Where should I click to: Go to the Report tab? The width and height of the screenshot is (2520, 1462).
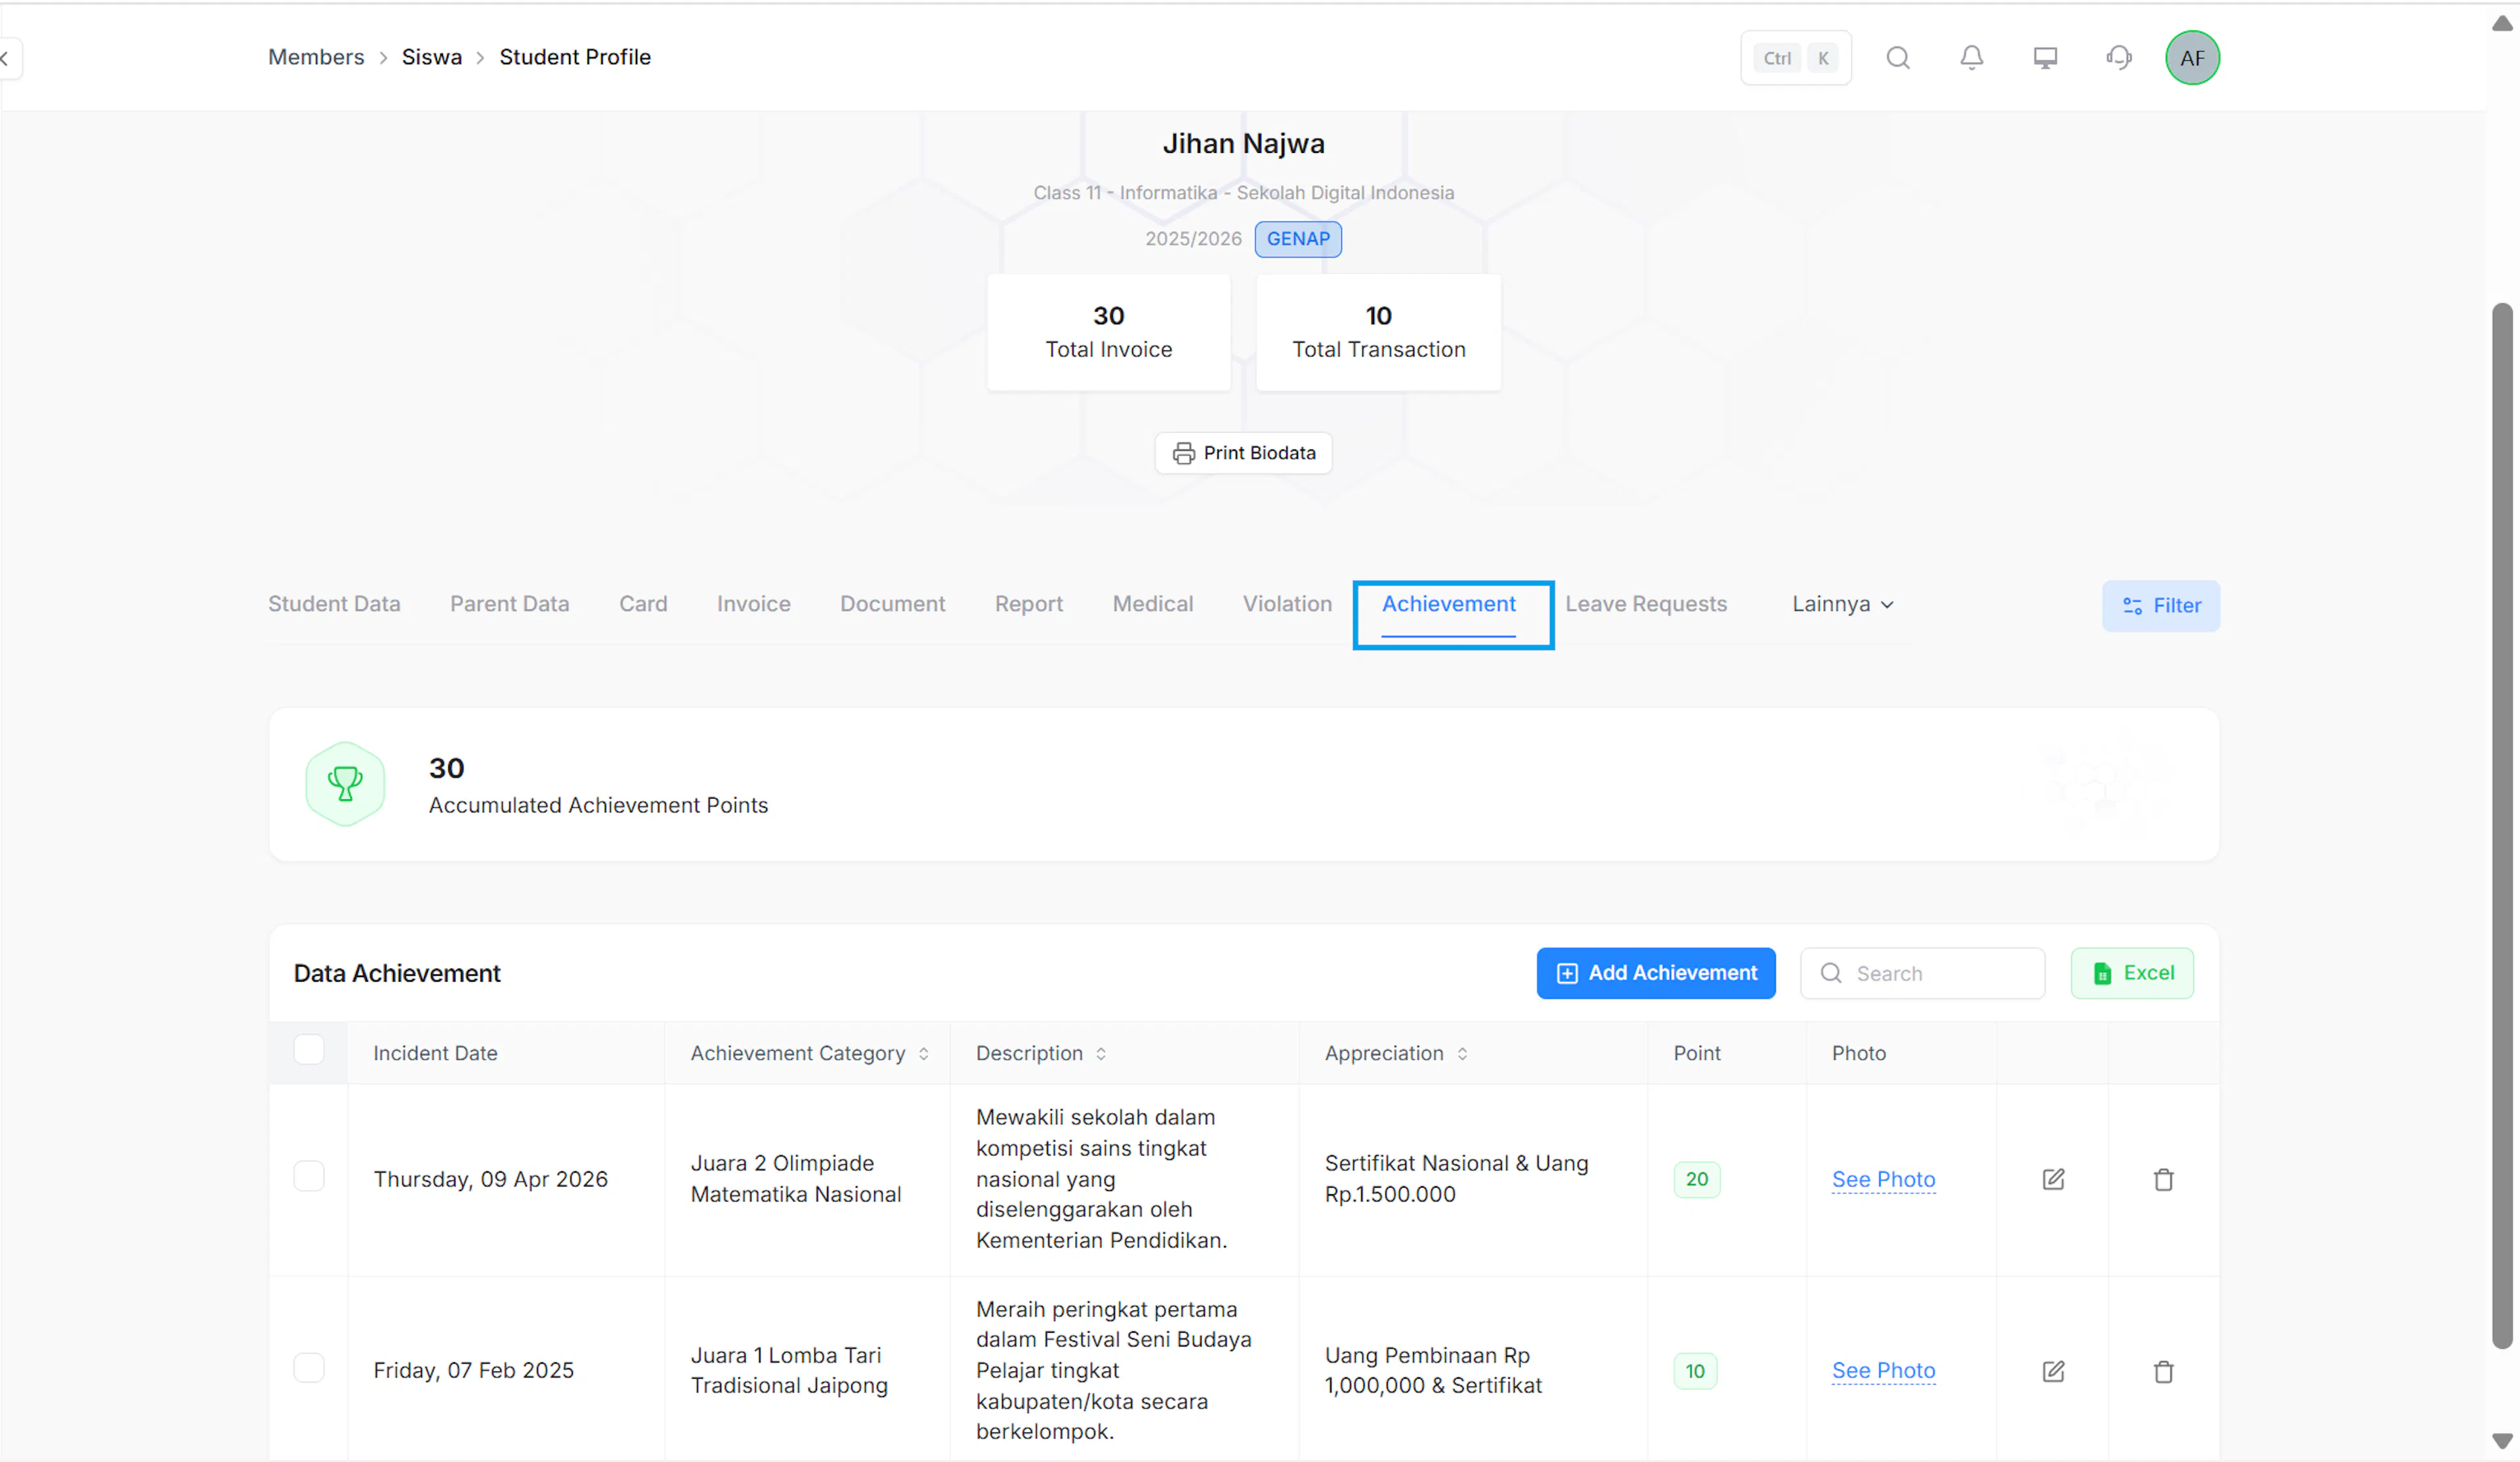(1028, 604)
